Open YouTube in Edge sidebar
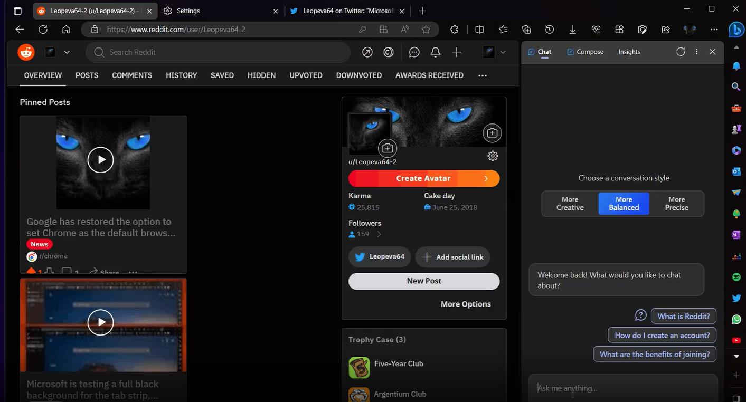746x402 pixels. tap(736, 340)
